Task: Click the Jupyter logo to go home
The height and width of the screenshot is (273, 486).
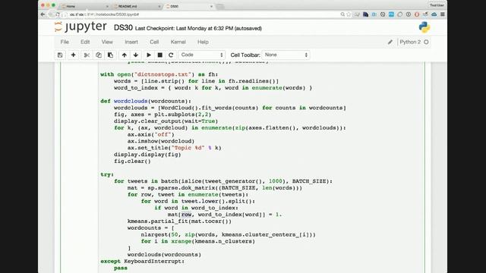Action: point(80,27)
